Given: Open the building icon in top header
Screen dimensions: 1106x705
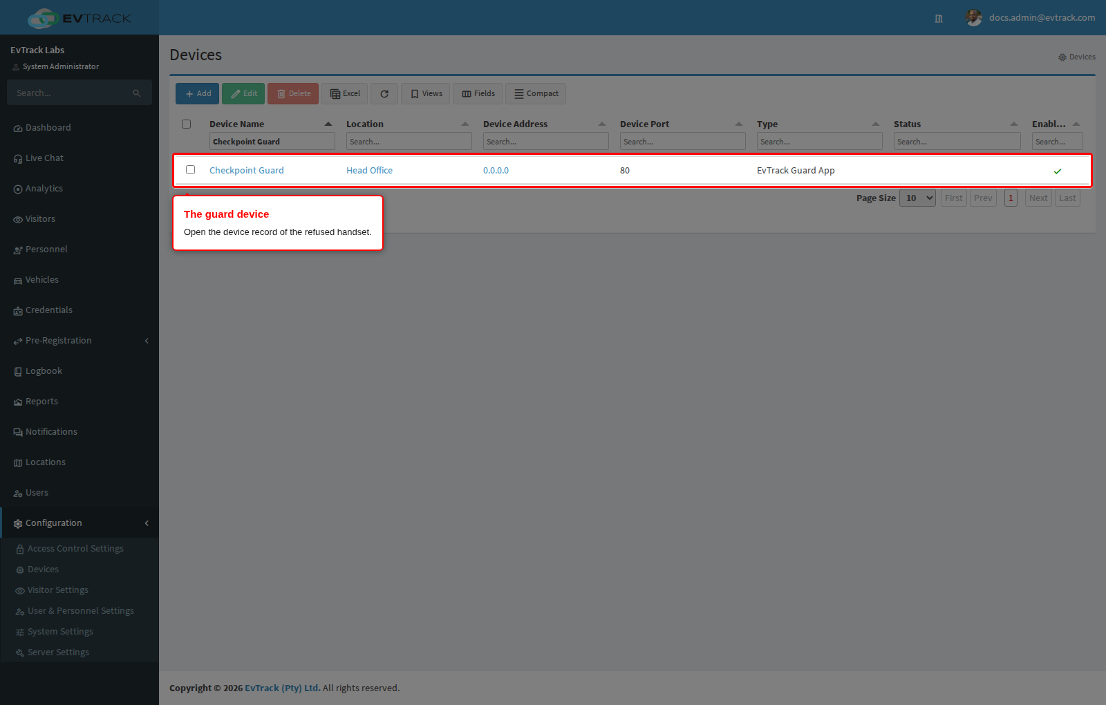Looking at the screenshot, I should point(939,19).
